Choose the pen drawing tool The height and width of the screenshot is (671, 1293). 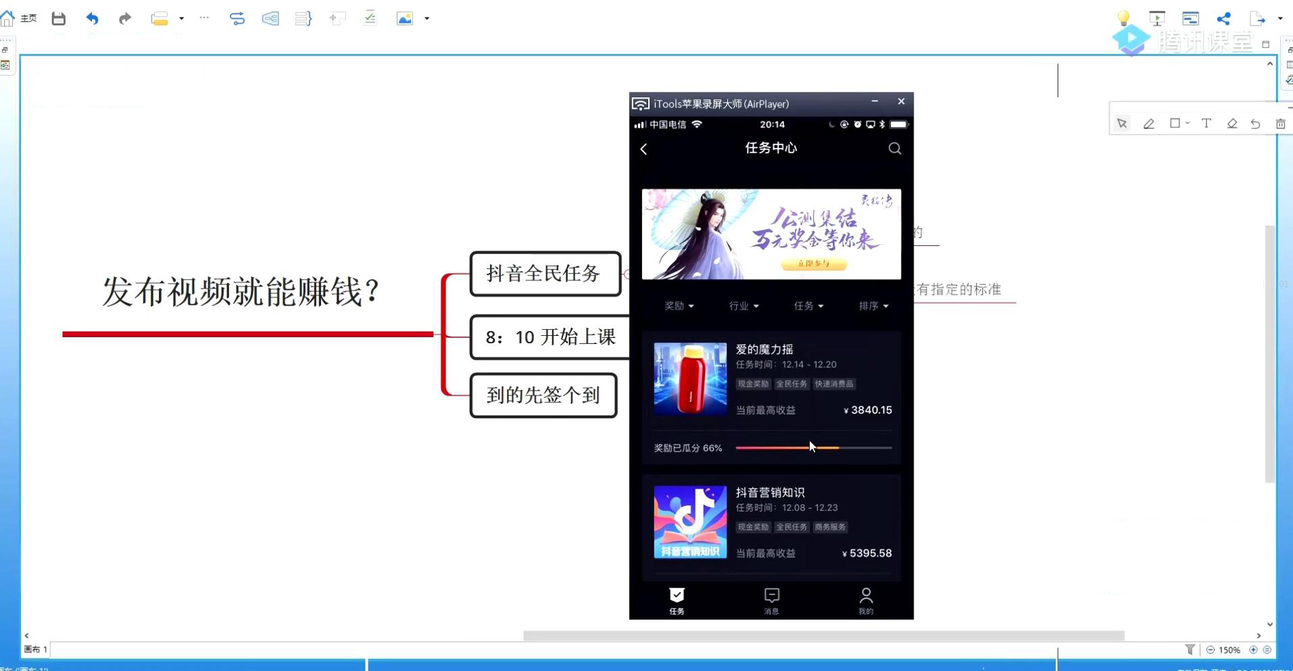pyautogui.click(x=1148, y=124)
